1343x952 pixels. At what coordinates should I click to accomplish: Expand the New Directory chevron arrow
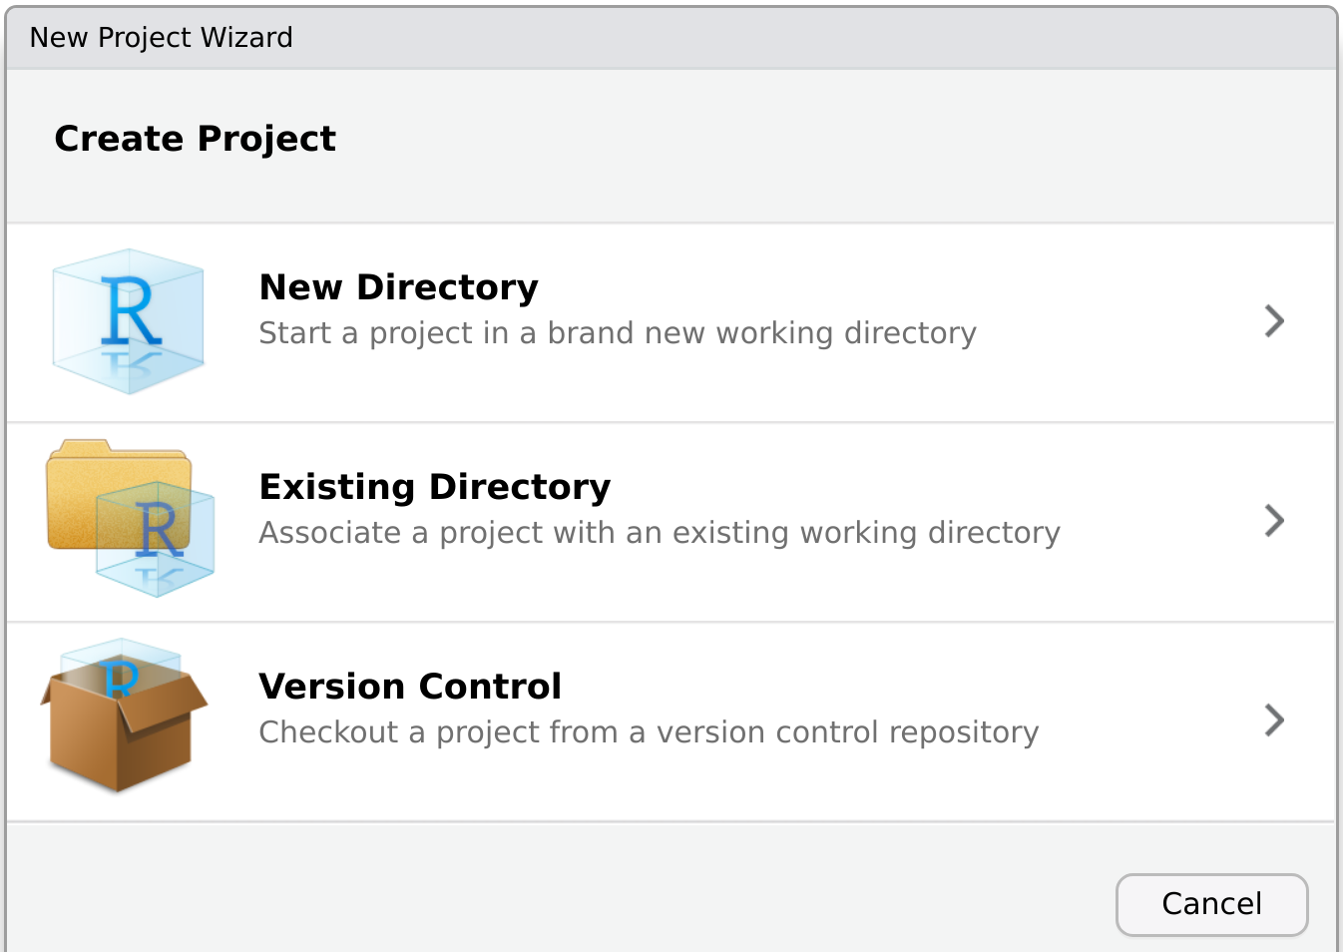1273,321
